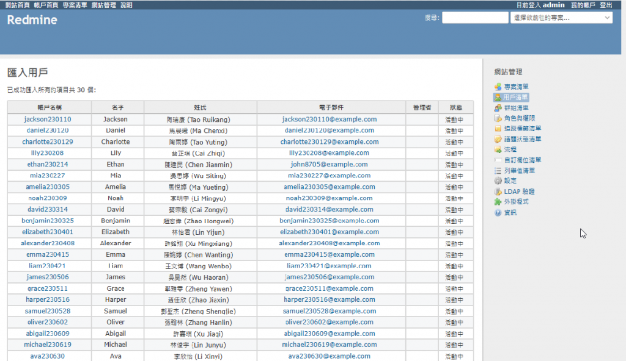Click email mia230227@example.com

(x=330, y=176)
